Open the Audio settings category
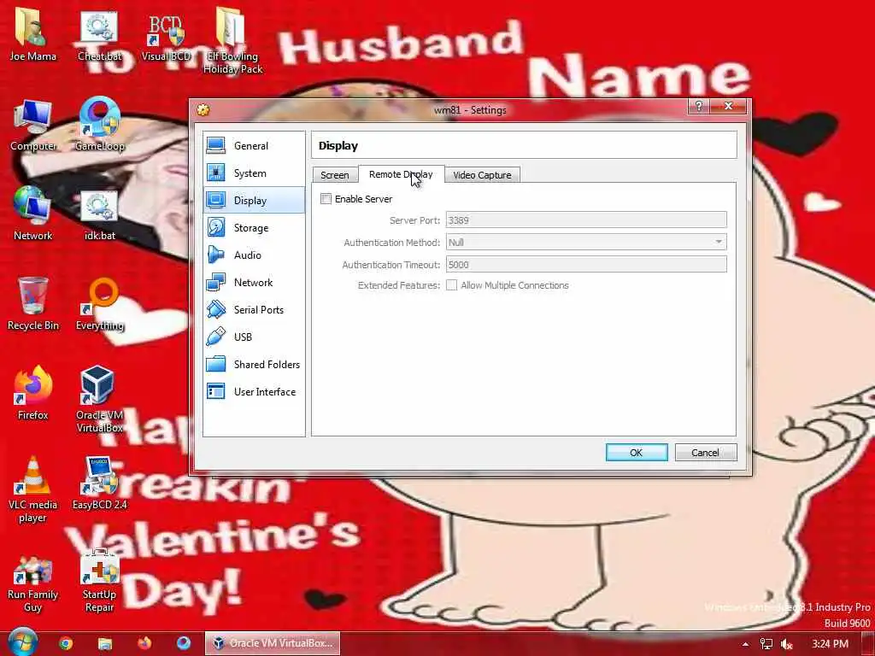Viewport: 875px width, 656px height. [254, 255]
